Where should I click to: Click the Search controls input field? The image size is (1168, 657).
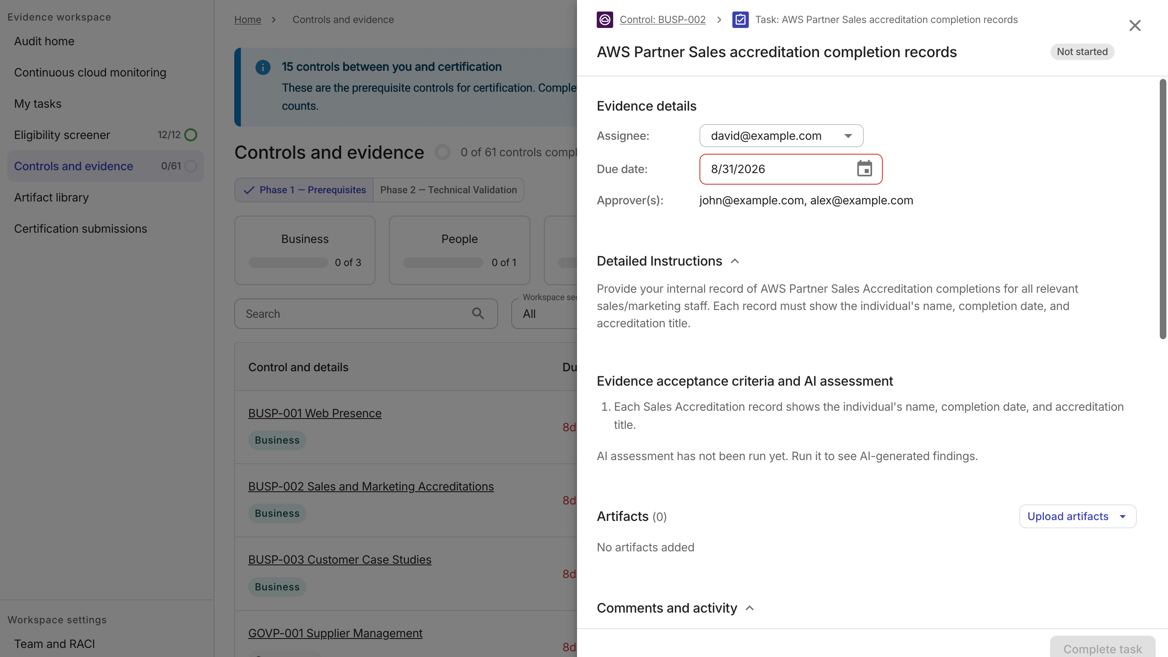tap(366, 314)
